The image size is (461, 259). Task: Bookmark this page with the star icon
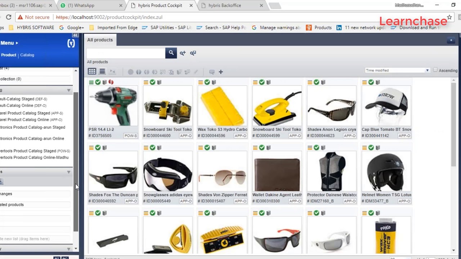[449, 17]
